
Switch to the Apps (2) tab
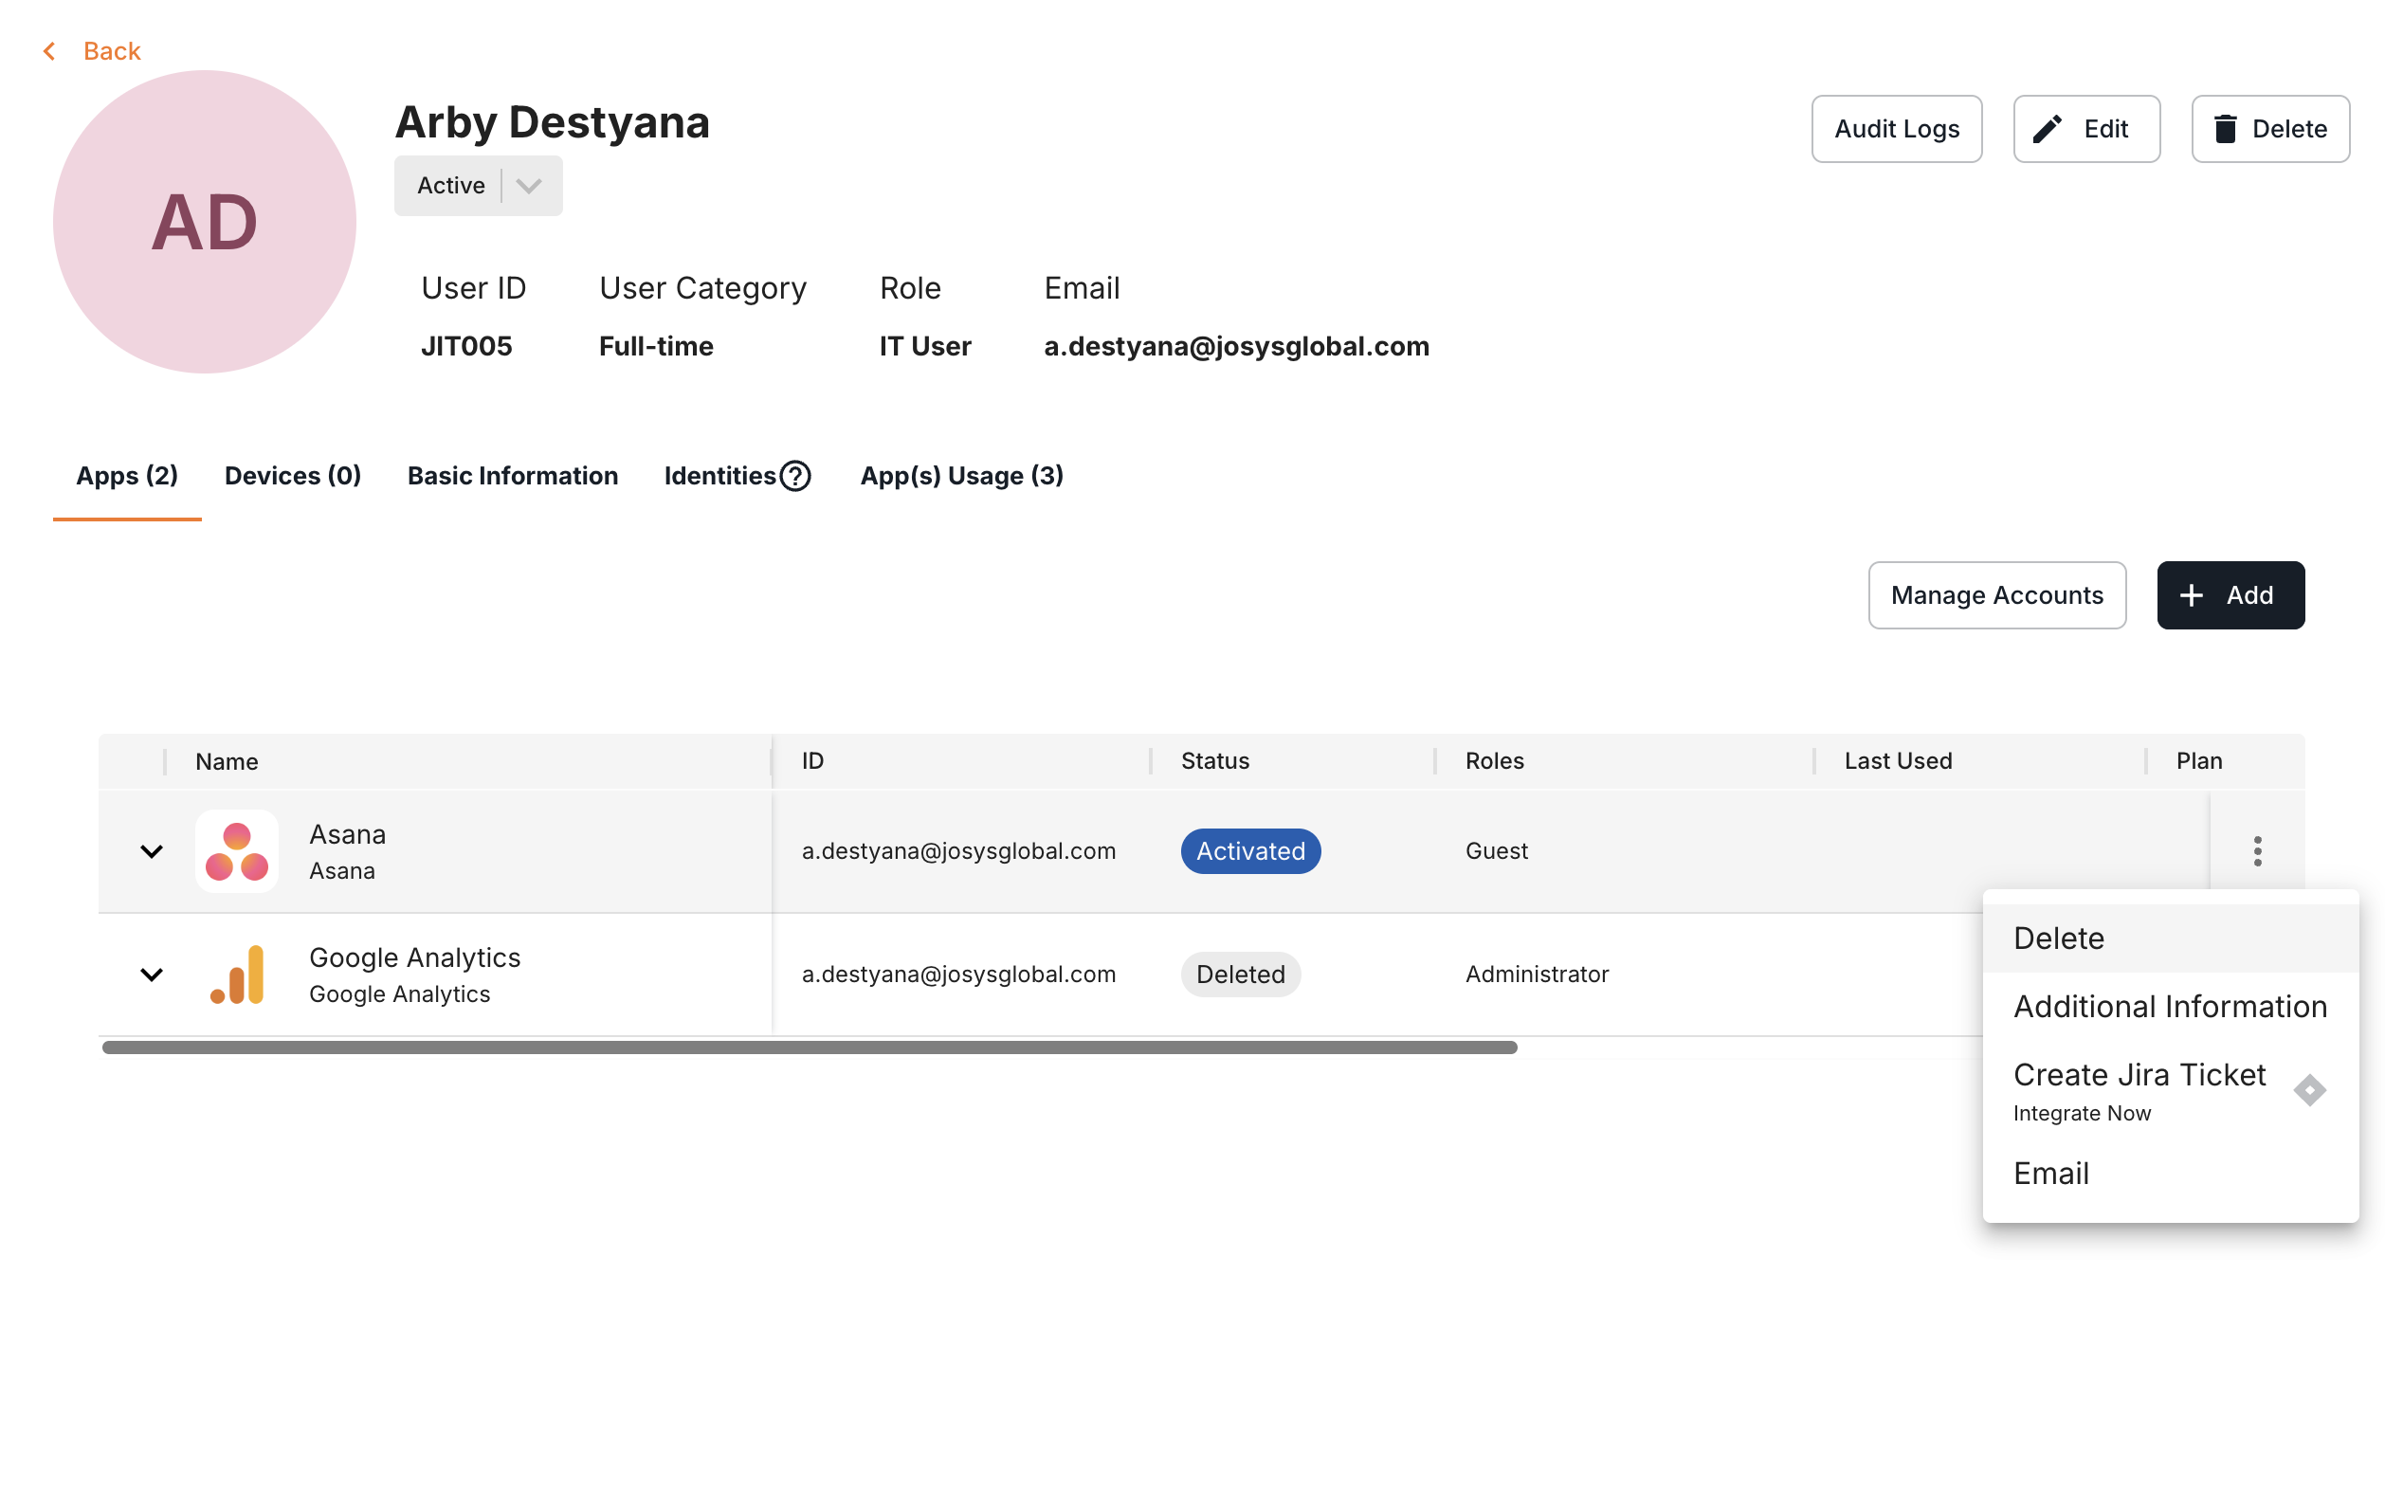127,475
